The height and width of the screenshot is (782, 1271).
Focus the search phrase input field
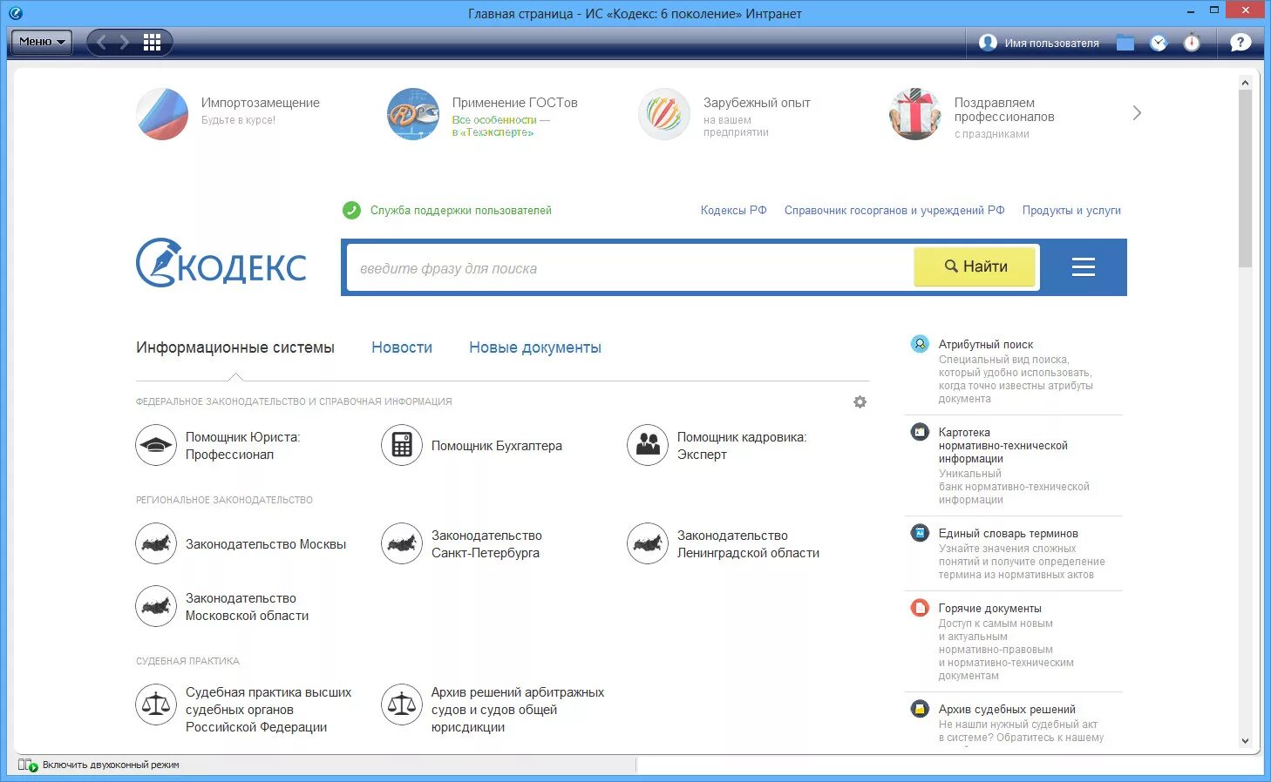629,268
